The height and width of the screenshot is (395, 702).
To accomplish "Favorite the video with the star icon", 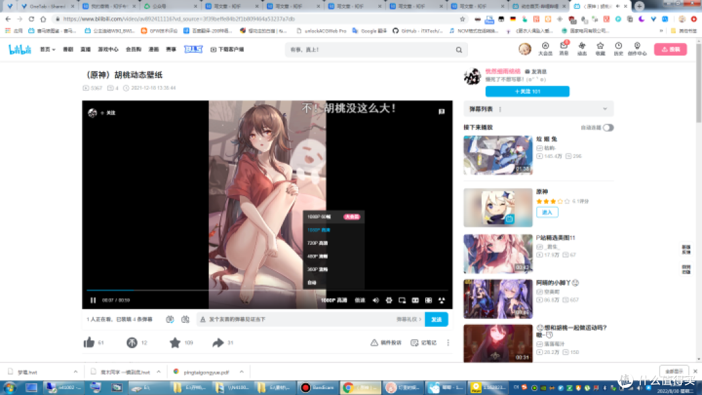I will pyautogui.click(x=175, y=342).
